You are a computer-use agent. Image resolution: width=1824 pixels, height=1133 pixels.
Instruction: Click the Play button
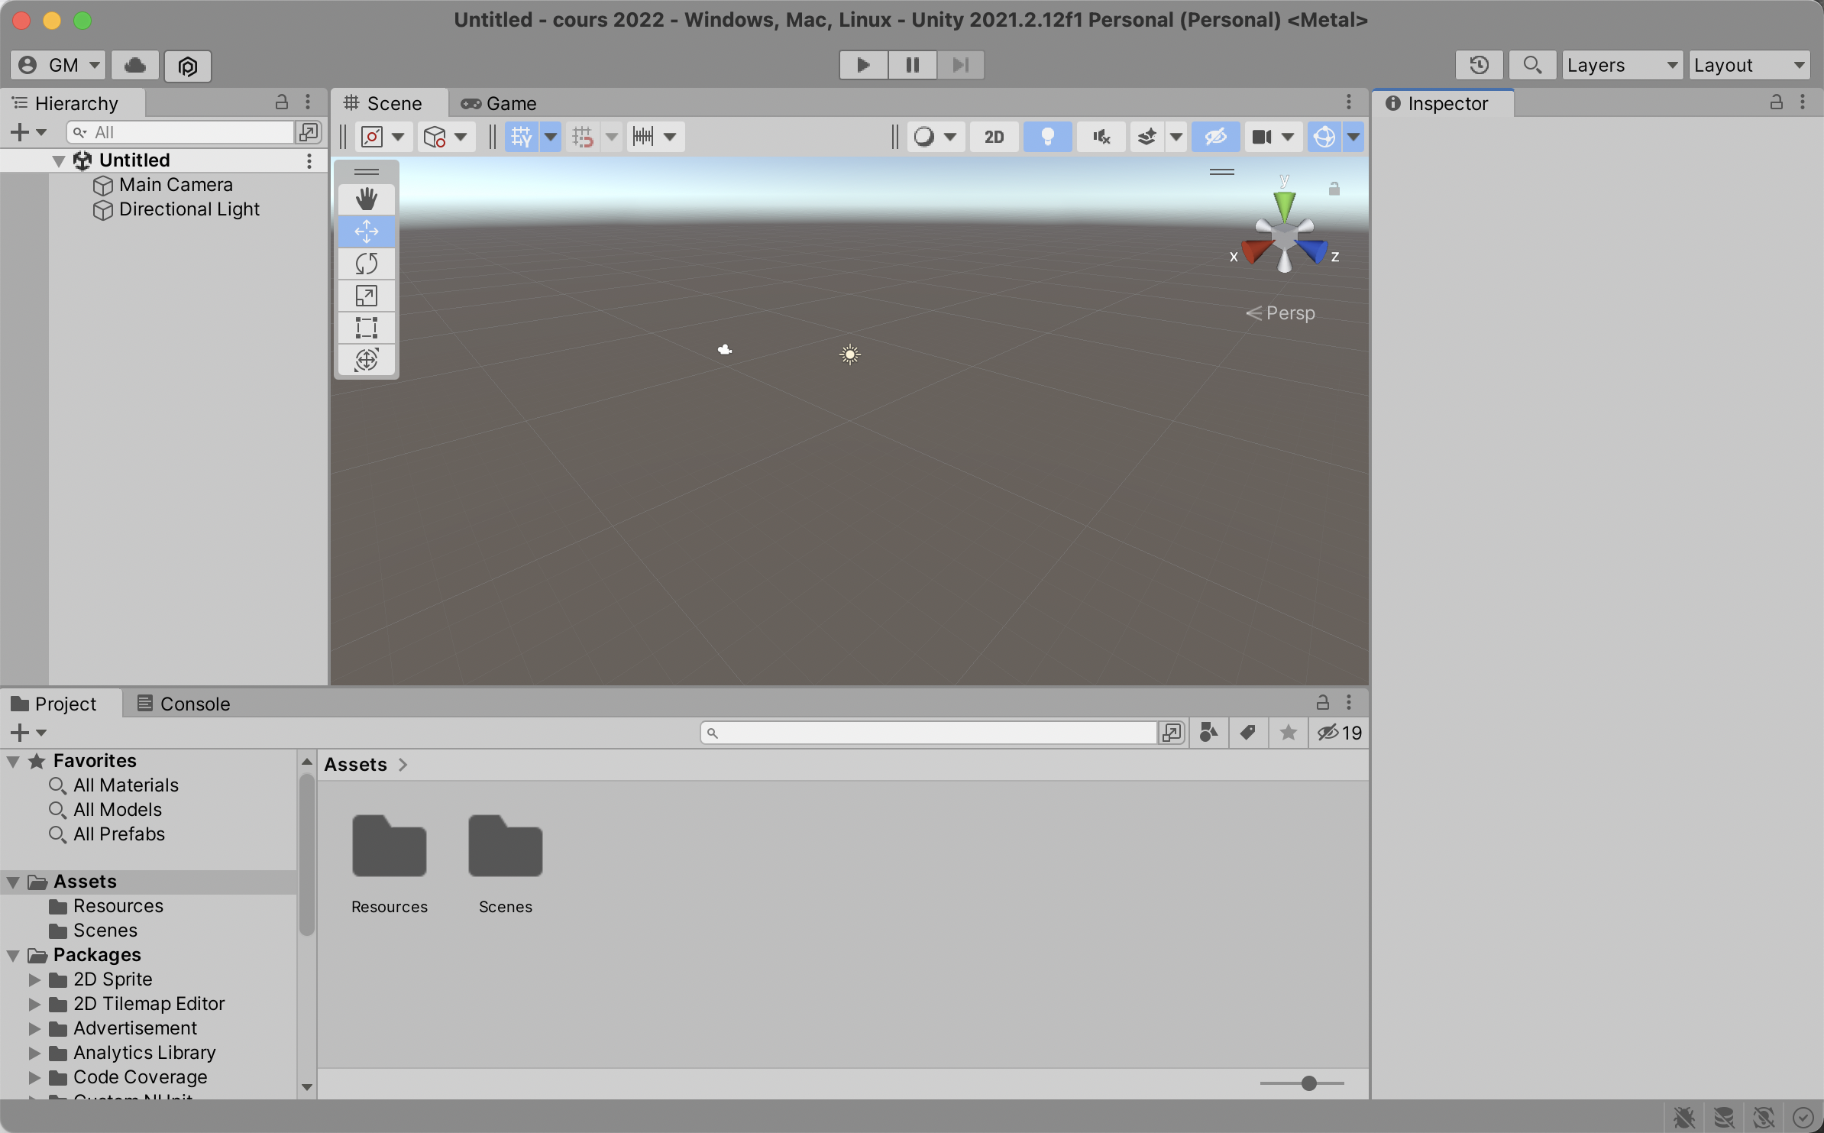(x=863, y=65)
